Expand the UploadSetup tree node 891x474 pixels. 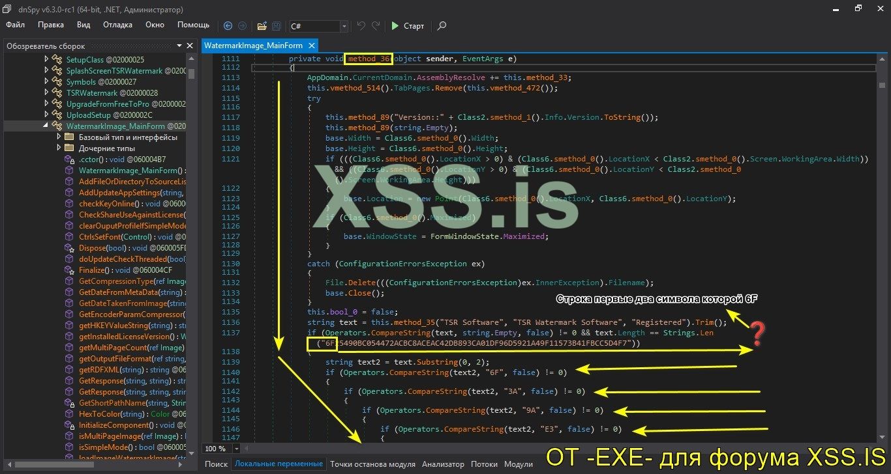coord(46,115)
